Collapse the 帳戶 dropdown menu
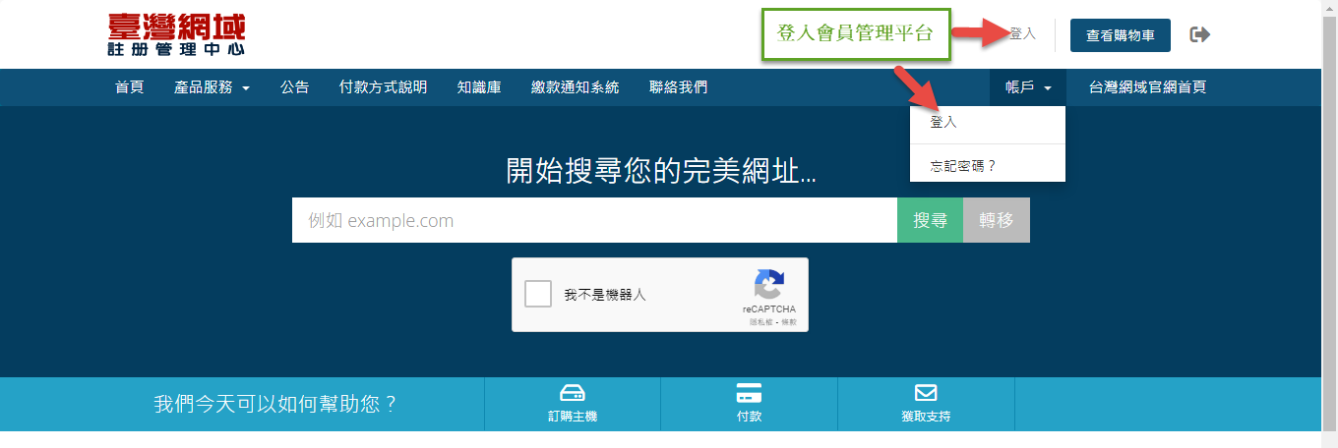Screen dimensions: 1338x448 tap(1028, 87)
